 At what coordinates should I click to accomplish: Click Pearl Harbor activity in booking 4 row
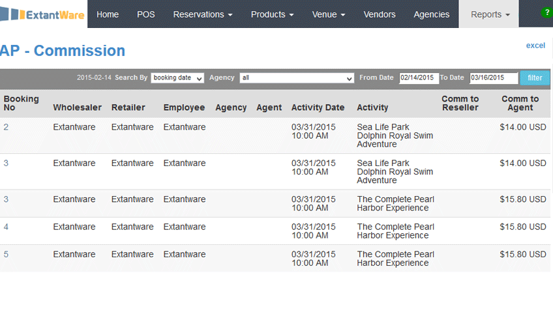click(395, 231)
